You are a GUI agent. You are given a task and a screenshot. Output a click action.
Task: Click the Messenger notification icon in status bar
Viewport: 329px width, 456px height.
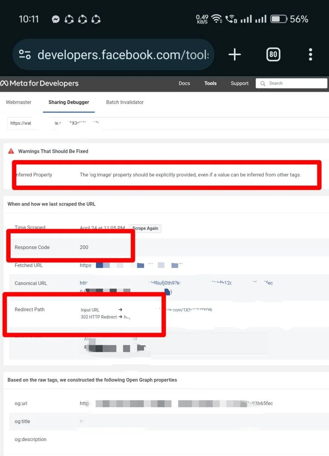click(x=55, y=19)
